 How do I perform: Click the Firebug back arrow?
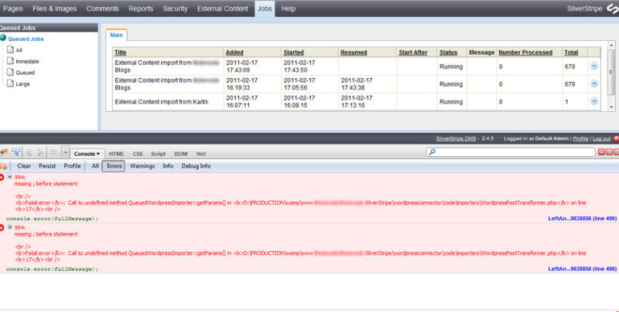(30, 153)
